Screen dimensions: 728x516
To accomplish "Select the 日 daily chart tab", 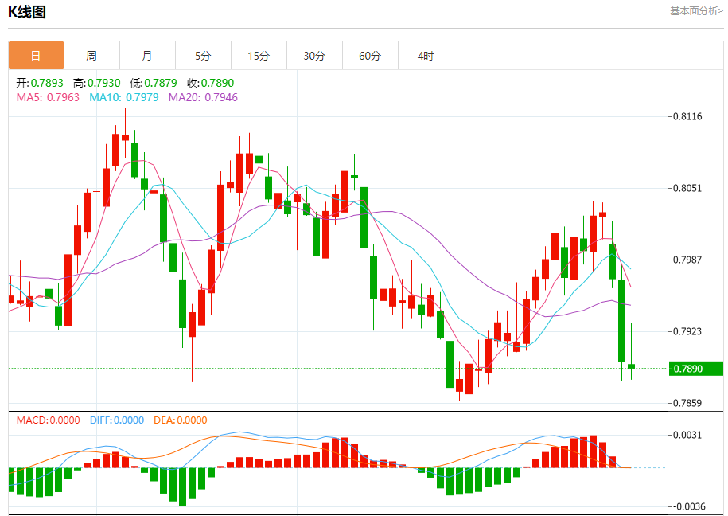I will coord(37,56).
